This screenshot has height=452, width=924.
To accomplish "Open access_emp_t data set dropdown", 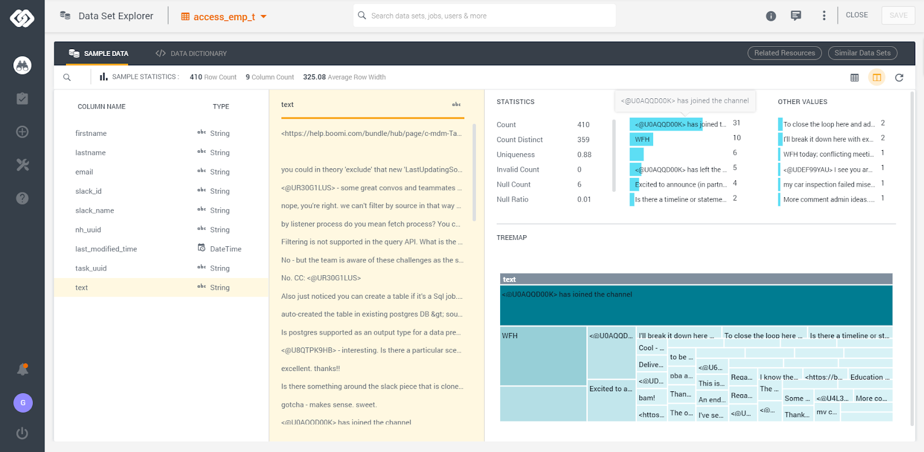I will [224, 17].
